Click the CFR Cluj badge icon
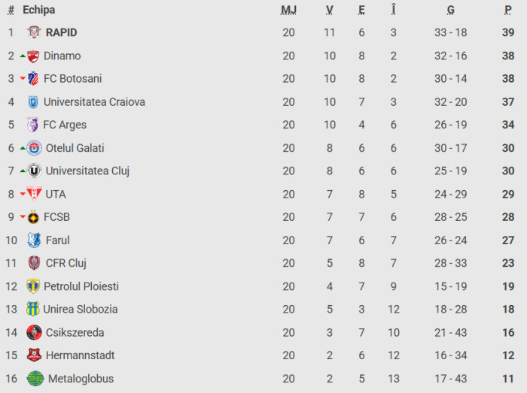 [x=34, y=263]
